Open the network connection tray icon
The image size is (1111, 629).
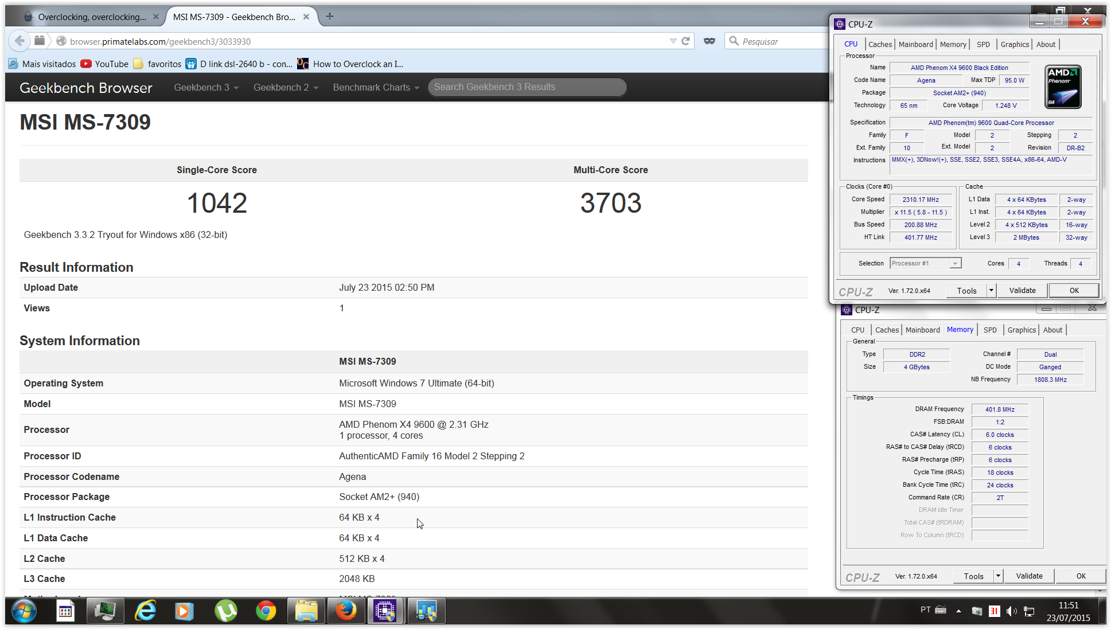1029,611
